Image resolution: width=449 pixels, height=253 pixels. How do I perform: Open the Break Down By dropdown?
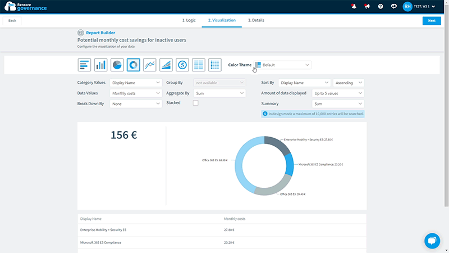(x=136, y=104)
